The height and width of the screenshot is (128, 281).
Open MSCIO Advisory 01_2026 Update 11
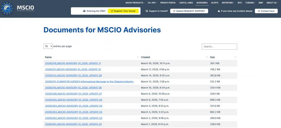click(x=73, y=64)
